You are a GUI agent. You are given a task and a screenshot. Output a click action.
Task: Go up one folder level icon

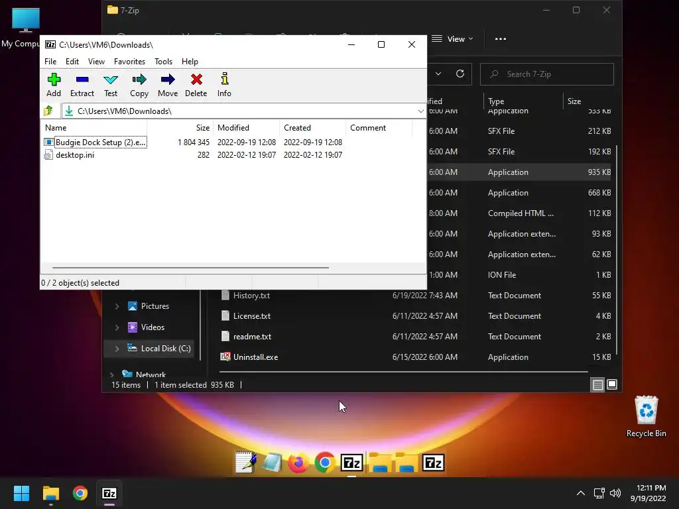[48, 111]
